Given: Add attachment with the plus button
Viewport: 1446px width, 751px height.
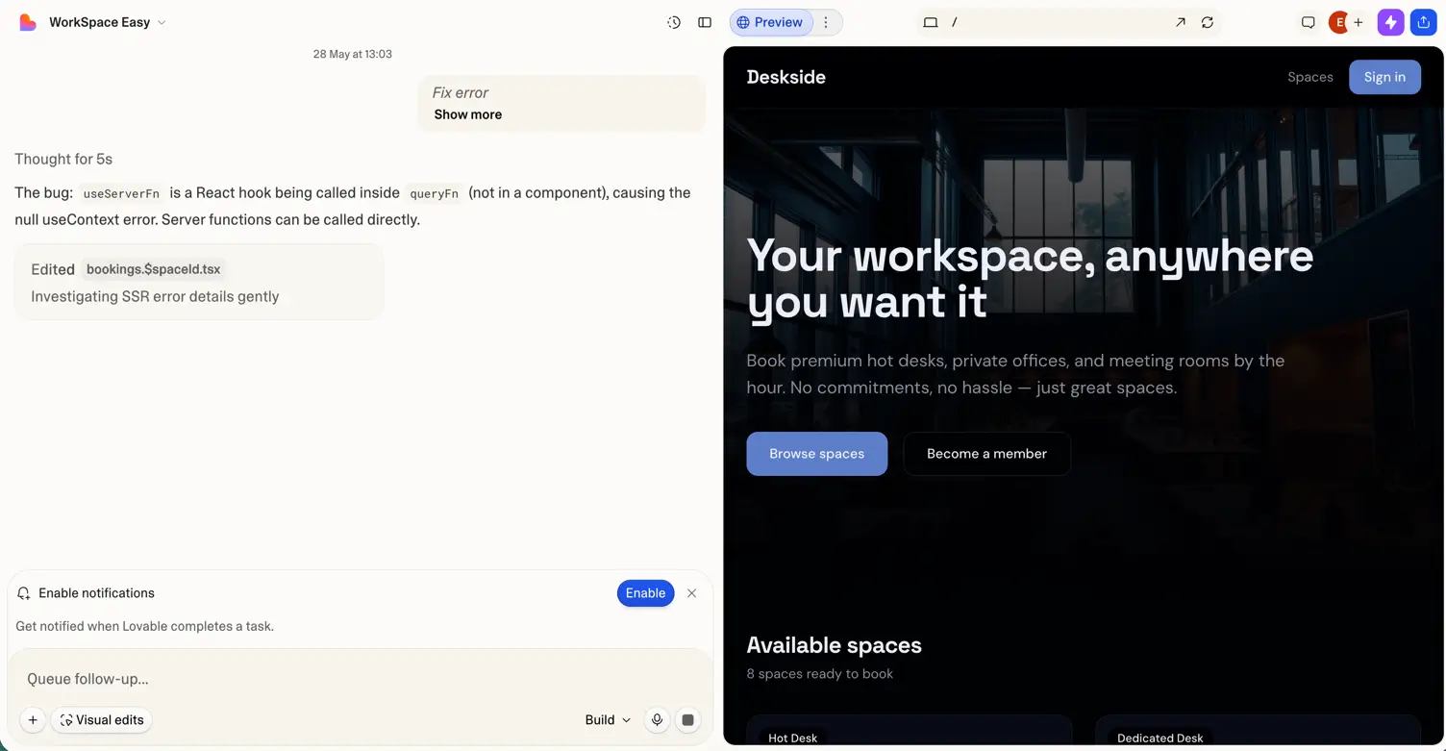Looking at the screenshot, I should click(x=33, y=720).
